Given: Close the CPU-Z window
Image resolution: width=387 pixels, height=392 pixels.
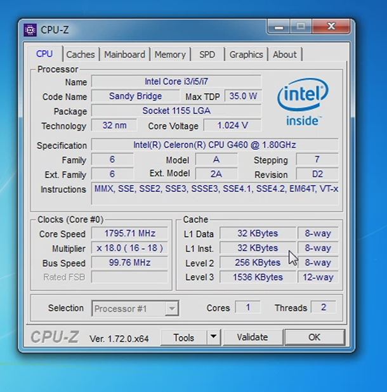Looking at the screenshot, I should (331, 26).
